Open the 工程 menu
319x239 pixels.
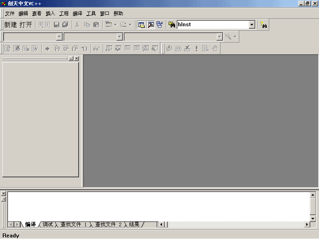click(x=64, y=14)
